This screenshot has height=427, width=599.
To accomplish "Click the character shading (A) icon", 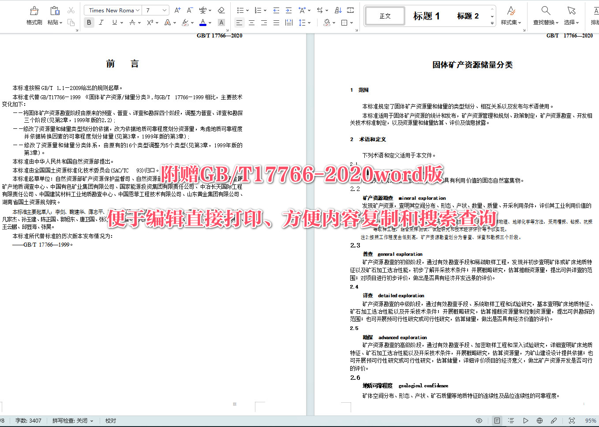I will point(221,22).
